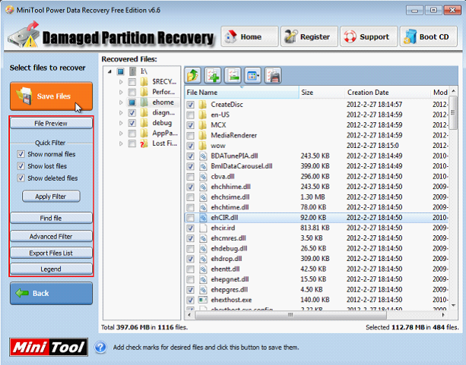Click the CreateDisc folder icon
The width and height of the screenshot is (466, 365).
click(203, 105)
